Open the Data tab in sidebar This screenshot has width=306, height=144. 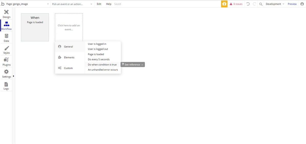(x=6, y=38)
